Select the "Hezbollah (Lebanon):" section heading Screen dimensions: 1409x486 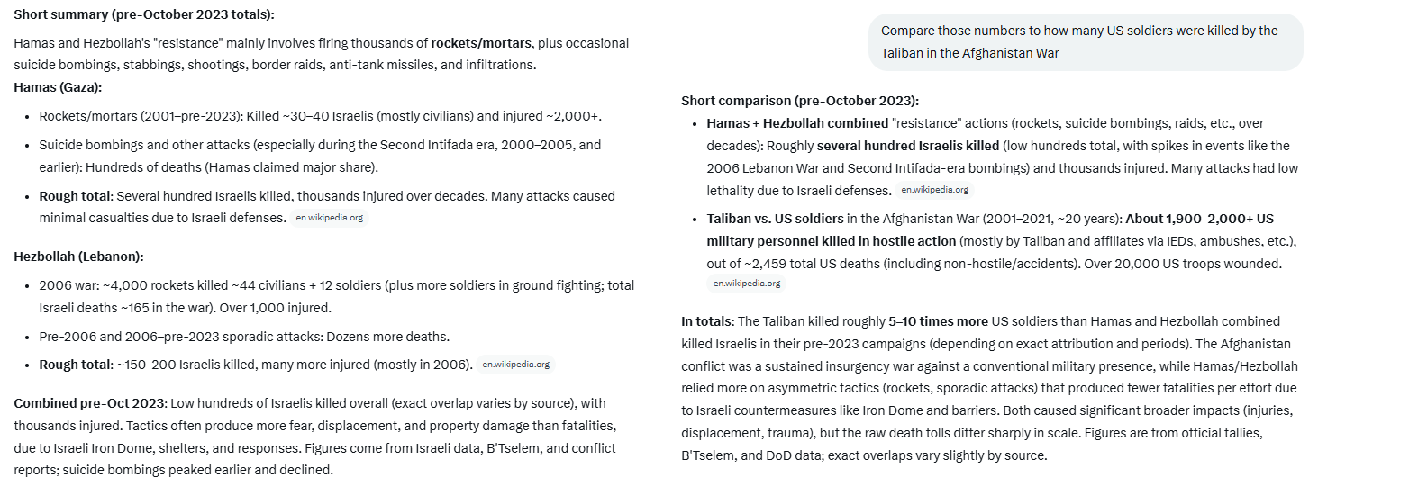[78, 256]
